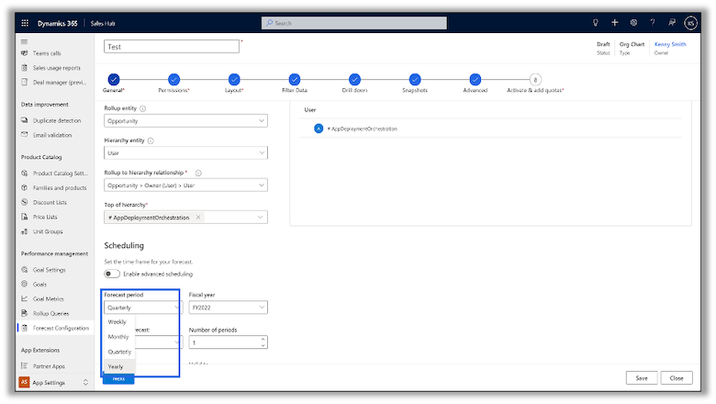This screenshot has width=716, height=404.
Task: Open the help question mark icon
Action: pos(653,22)
